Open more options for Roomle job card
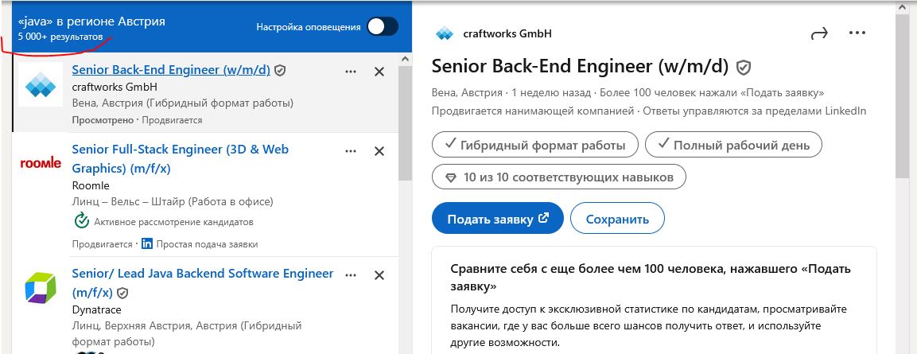Screen dimensions: 917x354 click(x=351, y=151)
